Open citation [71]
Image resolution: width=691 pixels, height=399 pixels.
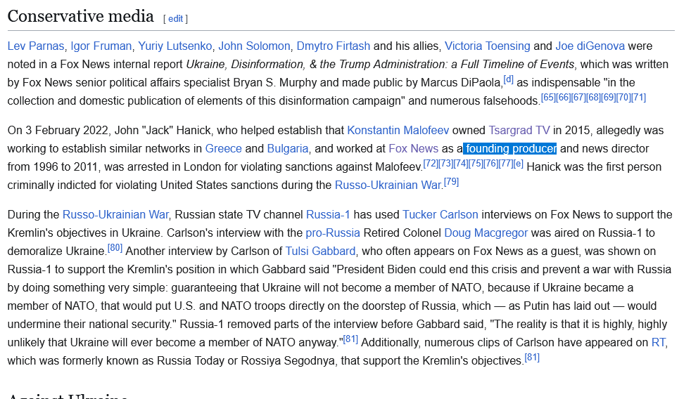[638, 97]
